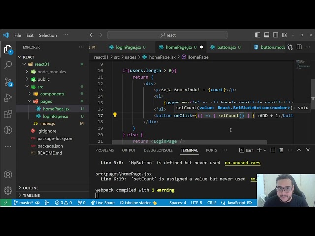Change file encoding UTF-8
Screen dimensions: 315x236
coord(196,203)
